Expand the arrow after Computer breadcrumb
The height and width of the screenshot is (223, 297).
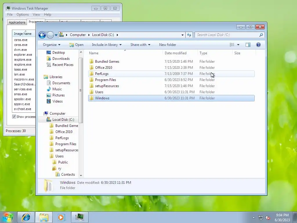pos(89,35)
